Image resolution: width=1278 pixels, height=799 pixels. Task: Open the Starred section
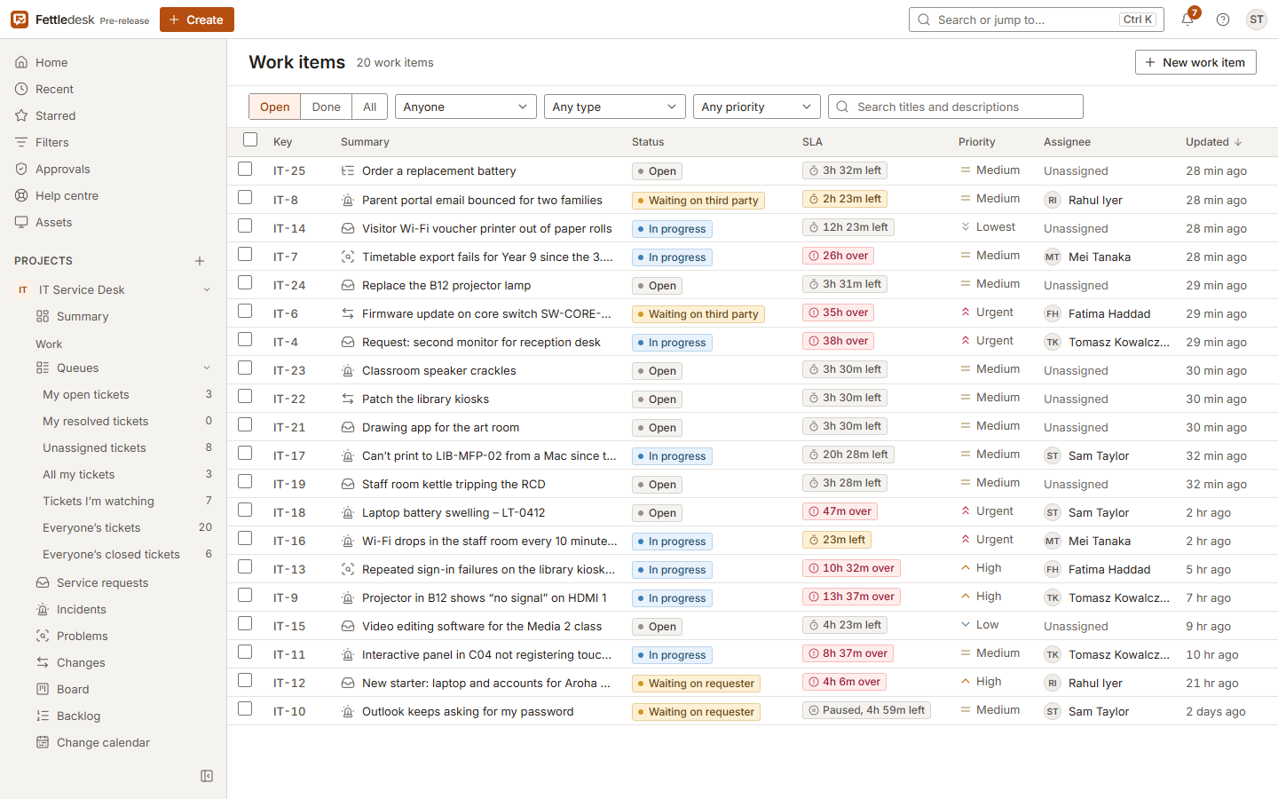114,115
